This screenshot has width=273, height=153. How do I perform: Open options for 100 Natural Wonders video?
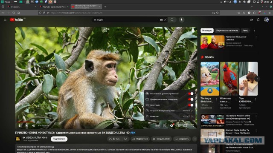[256, 116]
